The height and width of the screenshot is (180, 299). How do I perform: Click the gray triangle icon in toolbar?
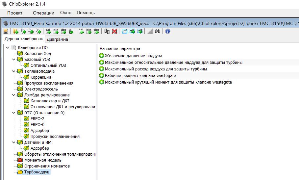pyautogui.click(x=150, y=32)
